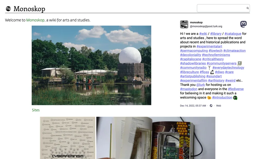Click the Monoskop logo icon in the header
The image size is (255, 159).
tap(8, 8)
